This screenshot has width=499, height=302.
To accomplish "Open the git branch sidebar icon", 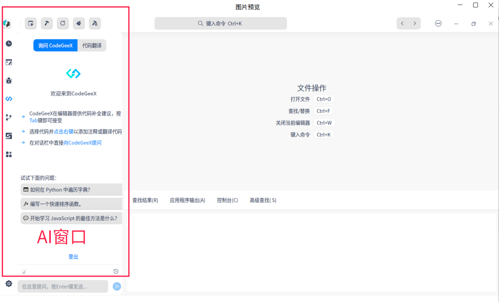I will [x=9, y=117].
